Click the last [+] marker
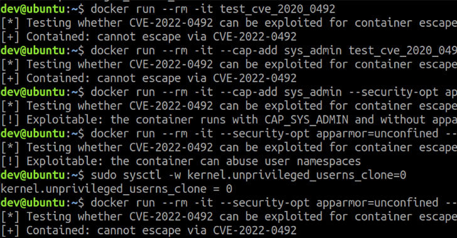The height and width of the screenshot is (238, 457). point(10,230)
